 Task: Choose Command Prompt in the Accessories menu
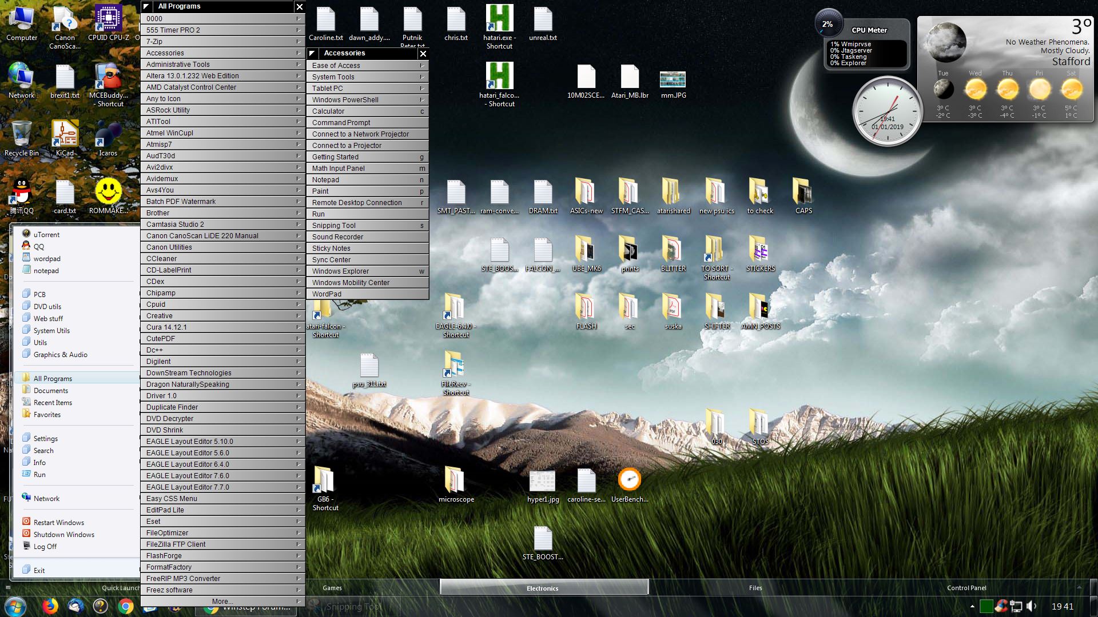[x=341, y=122]
